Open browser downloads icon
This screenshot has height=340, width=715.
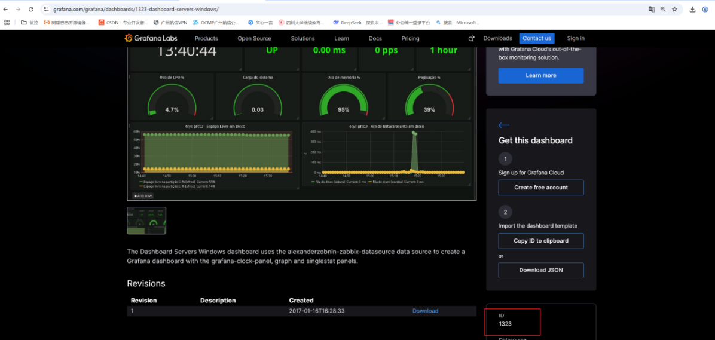pos(692,9)
